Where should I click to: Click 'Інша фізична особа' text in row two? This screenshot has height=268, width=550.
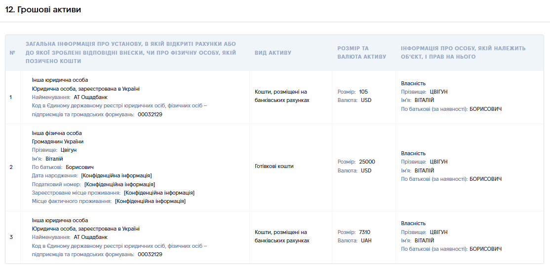pos(57,134)
